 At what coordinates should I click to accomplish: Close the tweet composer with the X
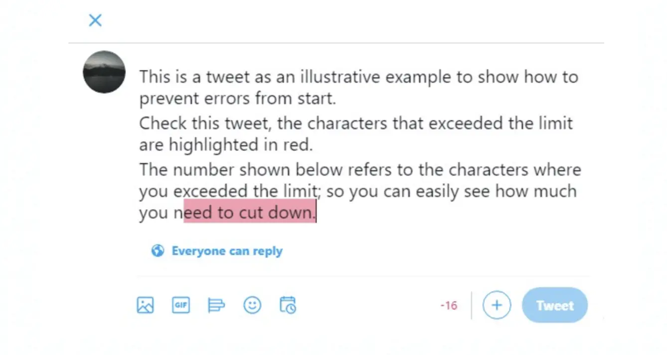coord(95,20)
